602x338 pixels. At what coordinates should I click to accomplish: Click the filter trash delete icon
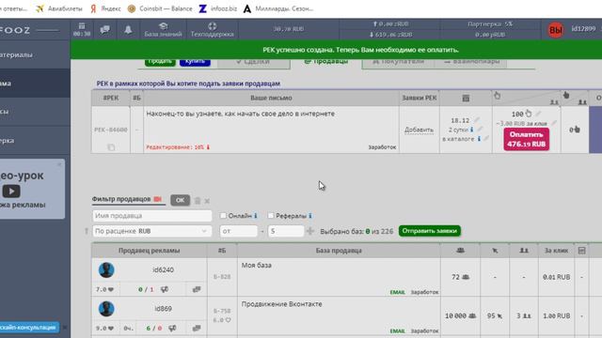(x=198, y=200)
